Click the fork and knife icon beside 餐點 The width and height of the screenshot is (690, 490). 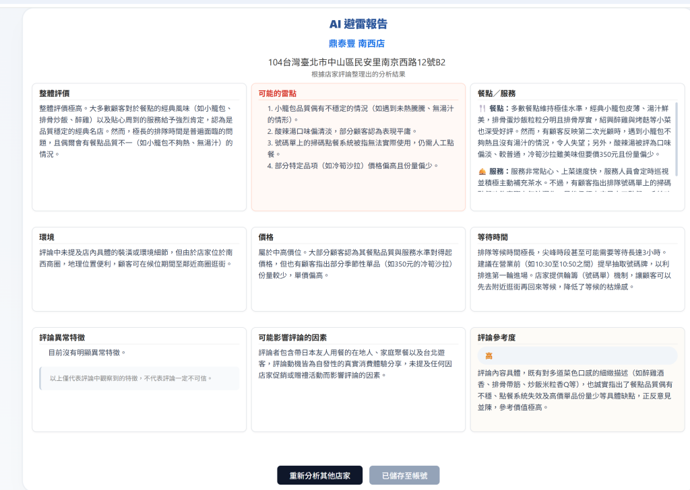click(x=482, y=108)
